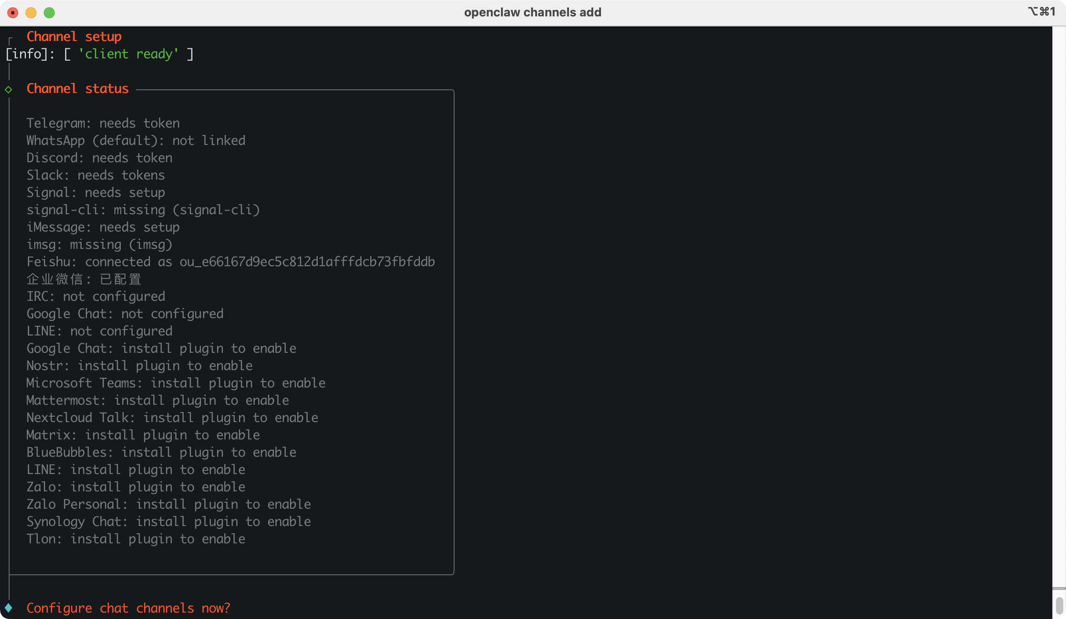This screenshot has width=1066, height=619.
Task: Click the green zoom window button
Action: (49, 12)
